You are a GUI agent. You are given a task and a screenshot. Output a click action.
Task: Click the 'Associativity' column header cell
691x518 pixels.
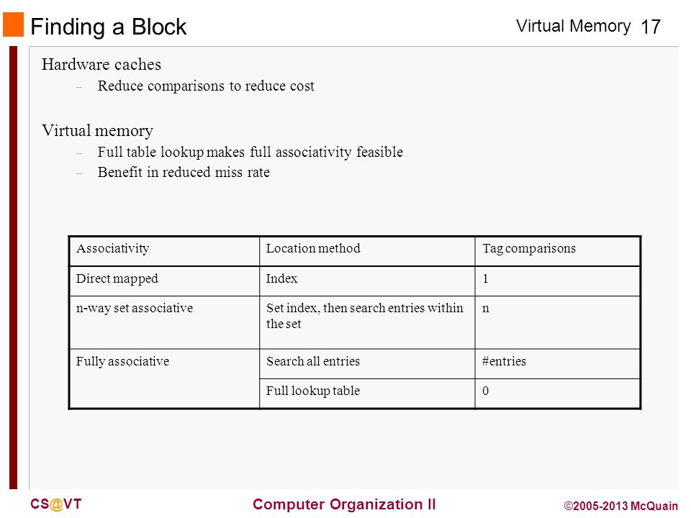pyautogui.click(x=164, y=251)
